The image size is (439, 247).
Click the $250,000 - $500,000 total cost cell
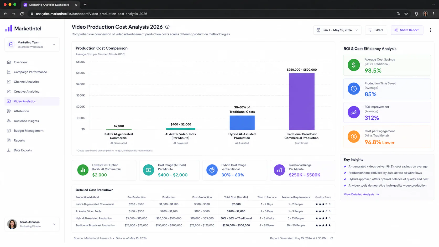236,225
